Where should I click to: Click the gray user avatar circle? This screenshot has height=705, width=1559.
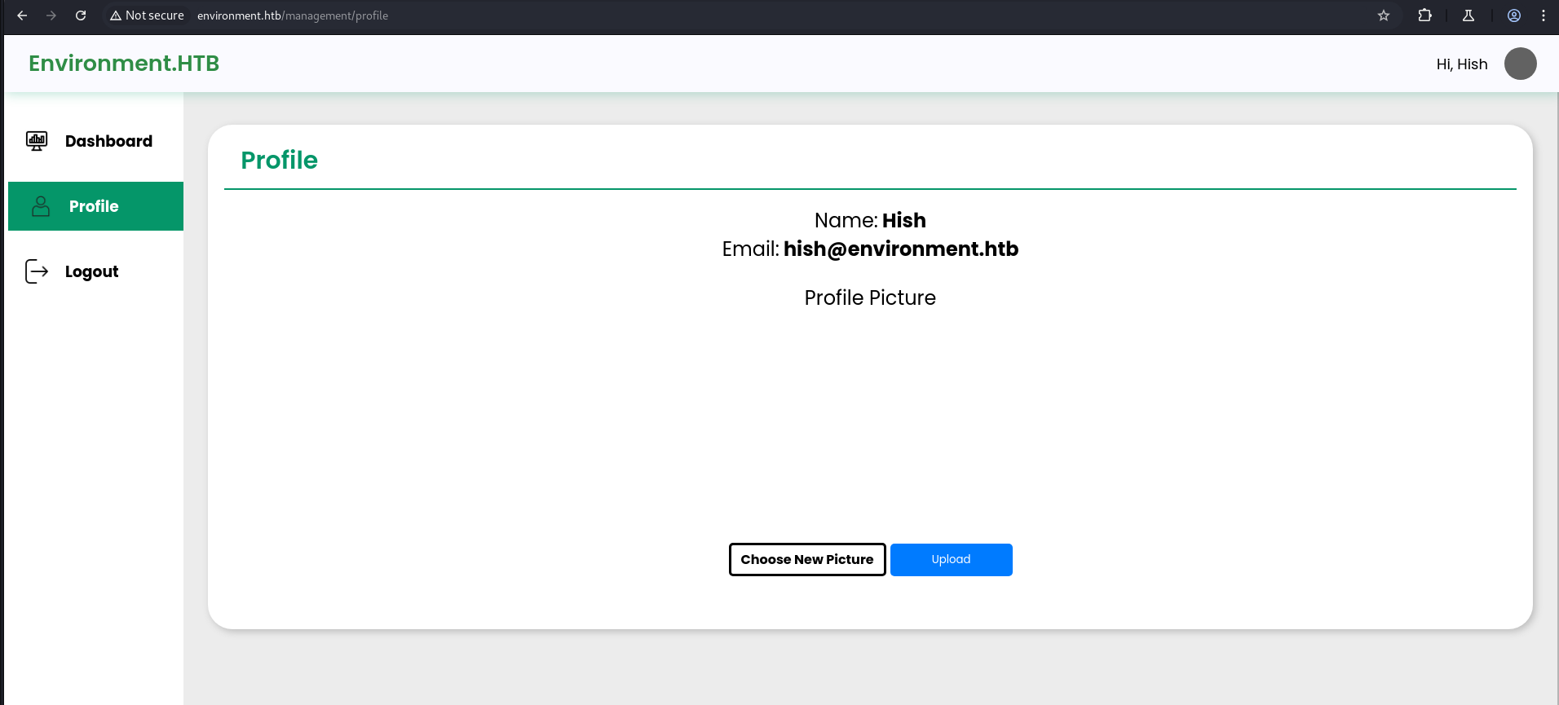[x=1520, y=64]
